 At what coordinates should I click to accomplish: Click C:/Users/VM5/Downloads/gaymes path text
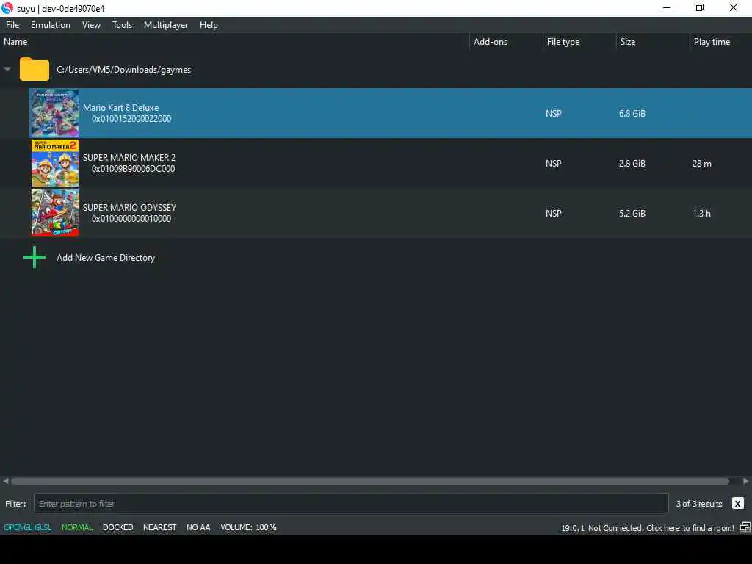pyautogui.click(x=123, y=70)
